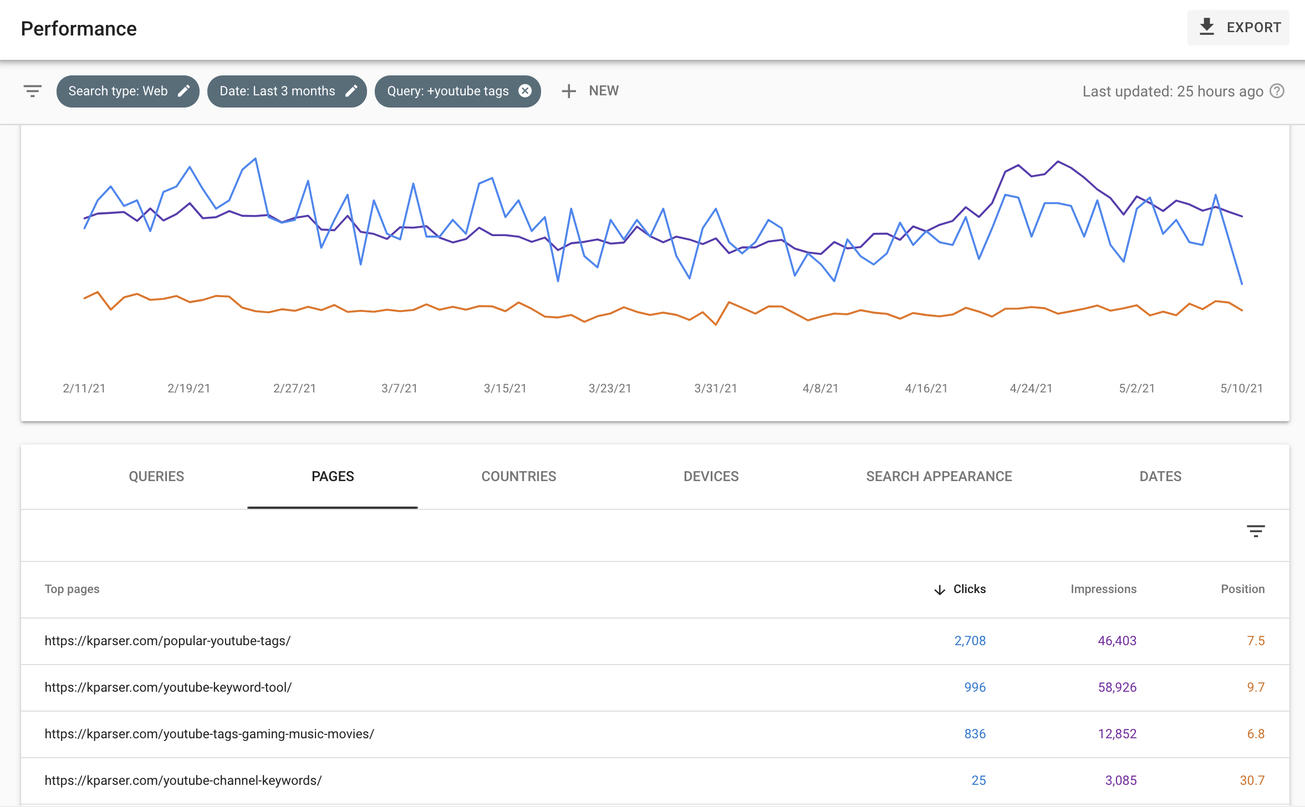1305x807 pixels.
Task: Click the 3/31/21 date label on chart
Action: [716, 389]
